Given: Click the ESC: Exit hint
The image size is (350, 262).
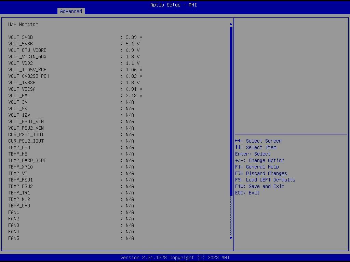Looking at the screenshot, I should 247,193.
